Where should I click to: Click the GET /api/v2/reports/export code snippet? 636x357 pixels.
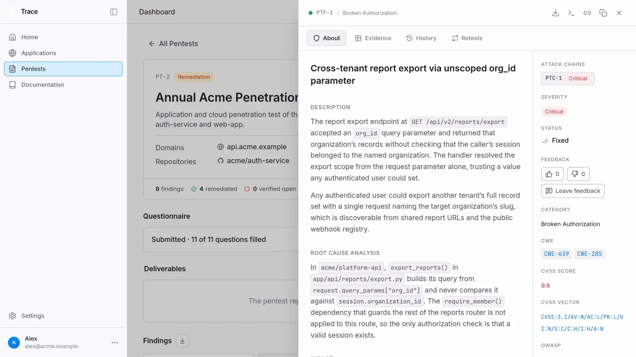click(458, 122)
